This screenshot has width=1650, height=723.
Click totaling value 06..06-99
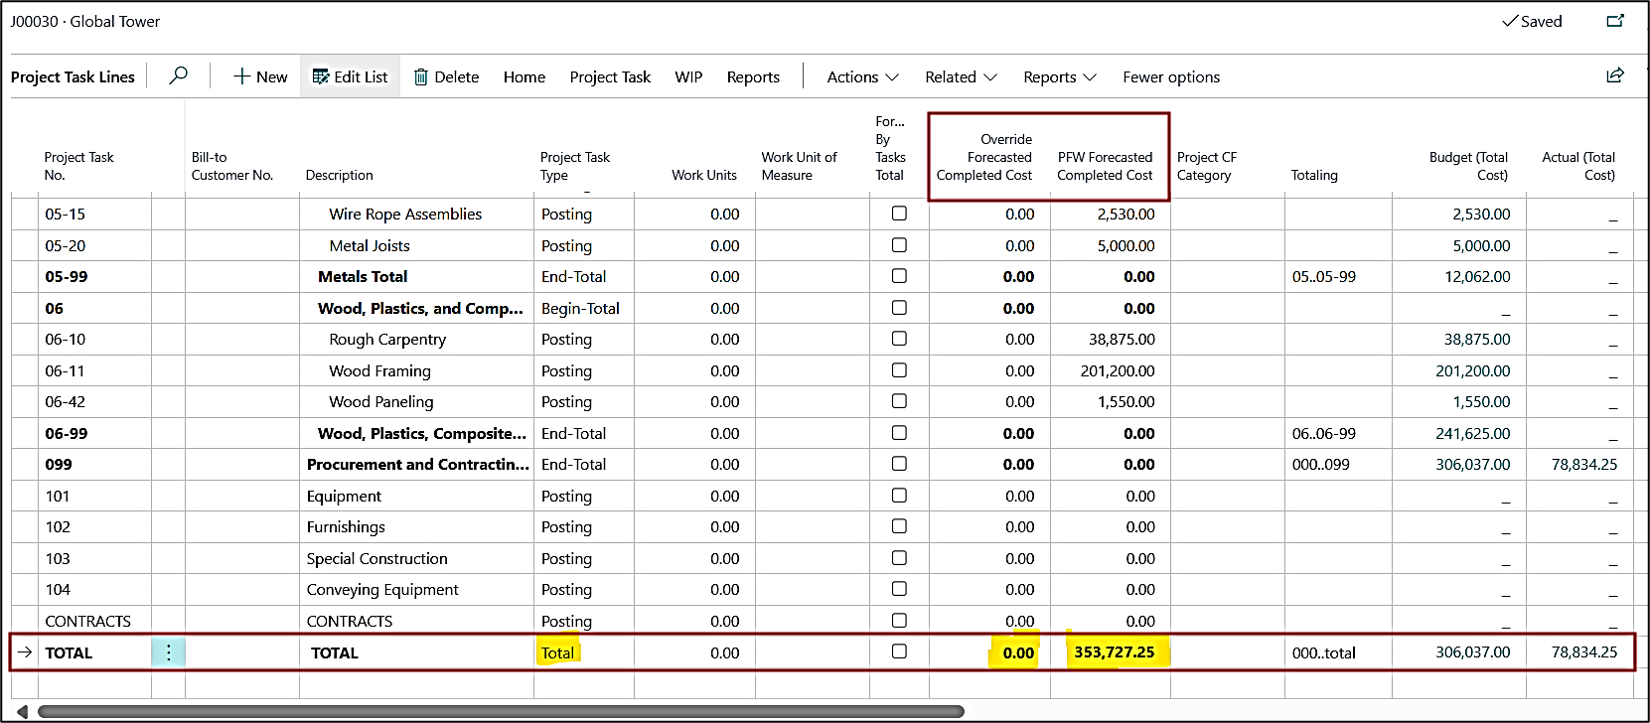[1323, 433]
